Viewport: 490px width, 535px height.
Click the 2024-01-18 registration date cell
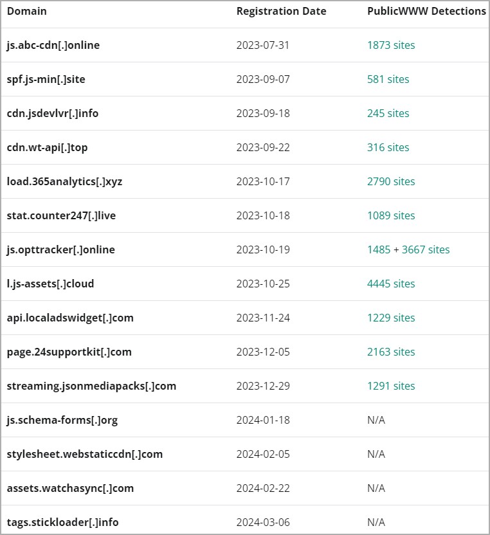tap(263, 420)
